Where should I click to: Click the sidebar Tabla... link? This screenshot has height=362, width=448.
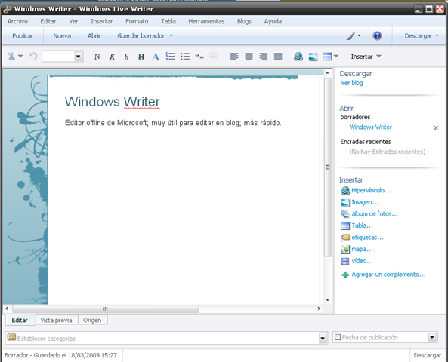(363, 225)
